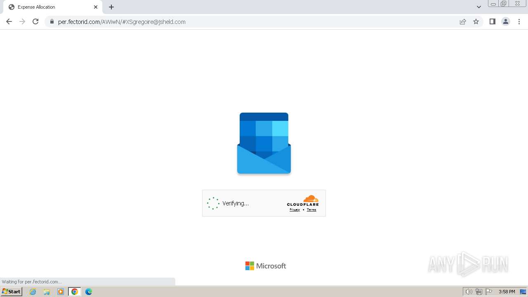Open the Windows Start menu

pos(11,292)
